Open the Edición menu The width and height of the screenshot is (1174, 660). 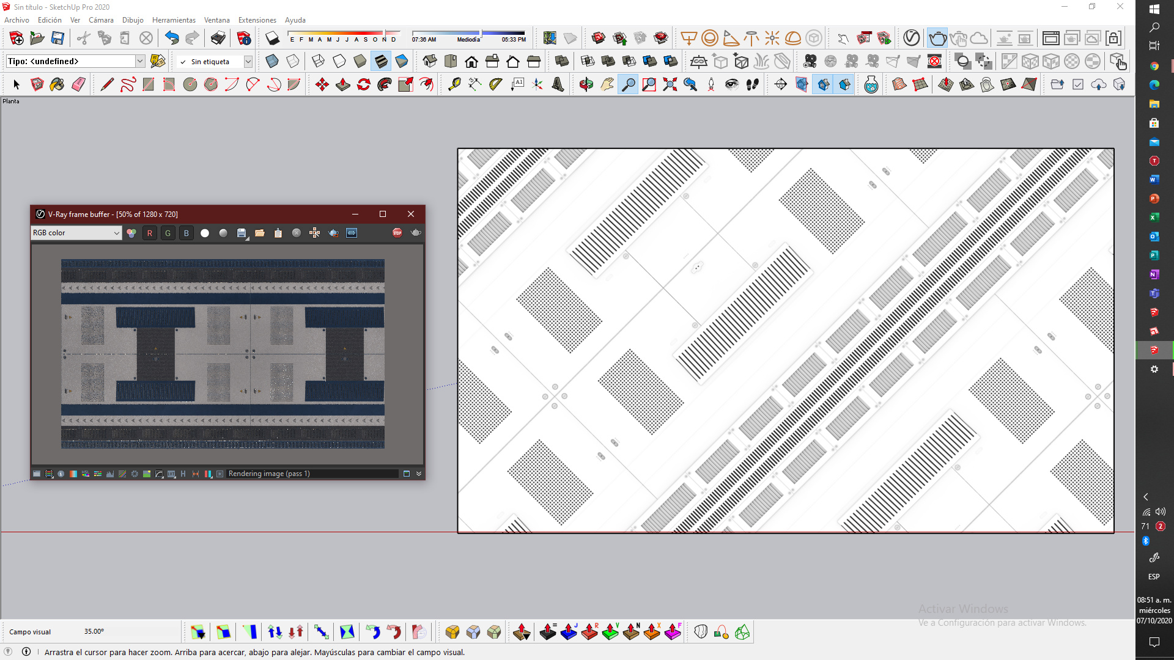pos(50,20)
